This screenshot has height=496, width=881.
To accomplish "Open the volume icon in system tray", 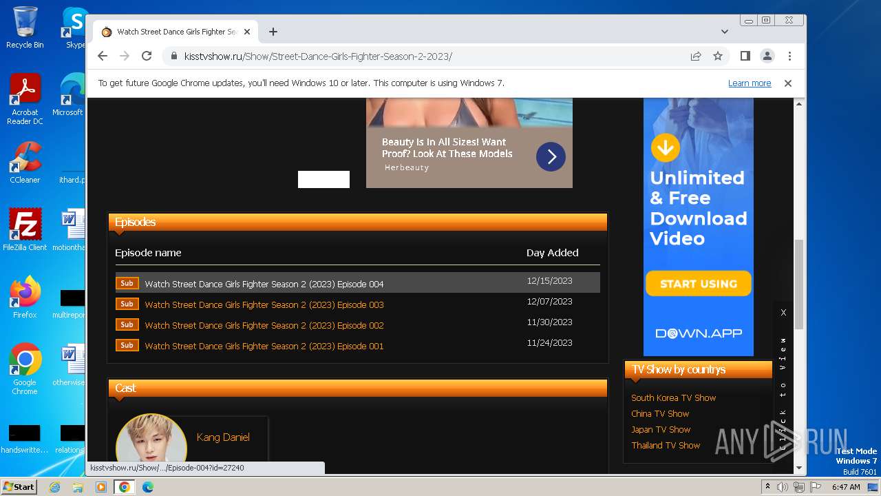I will click(x=783, y=487).
